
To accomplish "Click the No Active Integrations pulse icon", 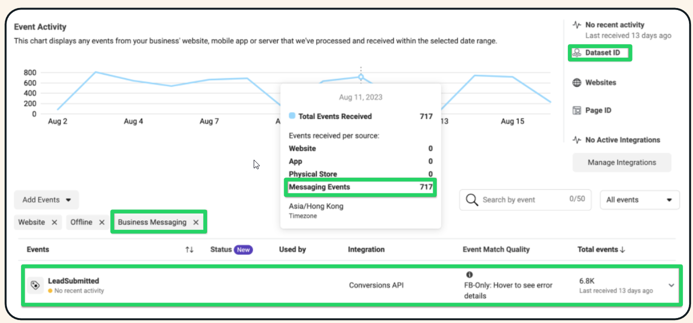I will [576, 140].
